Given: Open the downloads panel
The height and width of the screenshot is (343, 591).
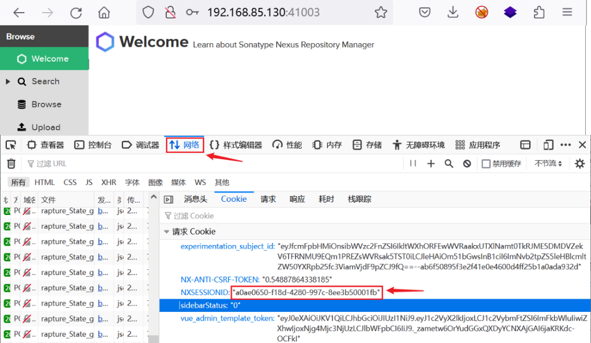Looking at the screenshot, I should point(452,13).
